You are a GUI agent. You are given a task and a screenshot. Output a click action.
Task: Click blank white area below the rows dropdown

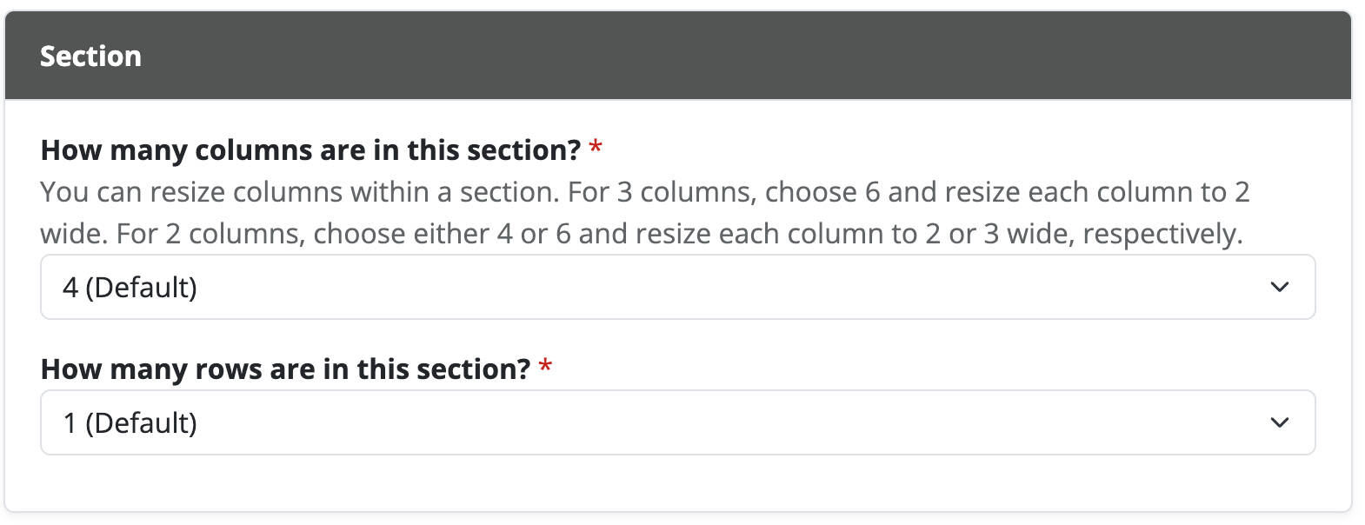678,482
